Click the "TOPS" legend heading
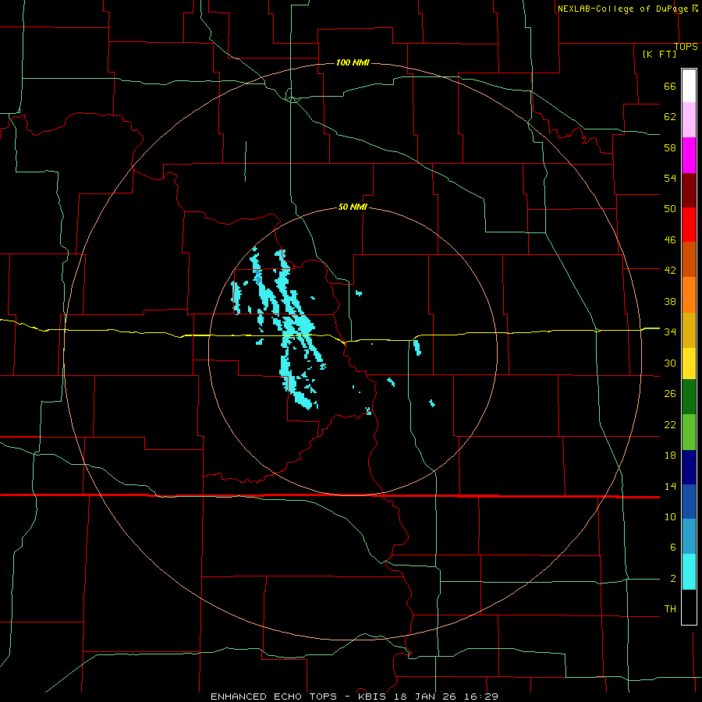Image resolution: width=702 pixels, height=702 pixels. 686,47
